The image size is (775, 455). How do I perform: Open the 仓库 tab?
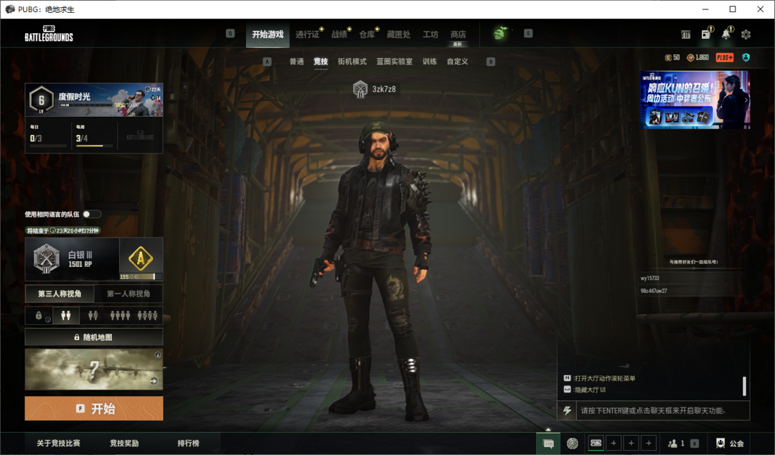[x=367, y=34]
